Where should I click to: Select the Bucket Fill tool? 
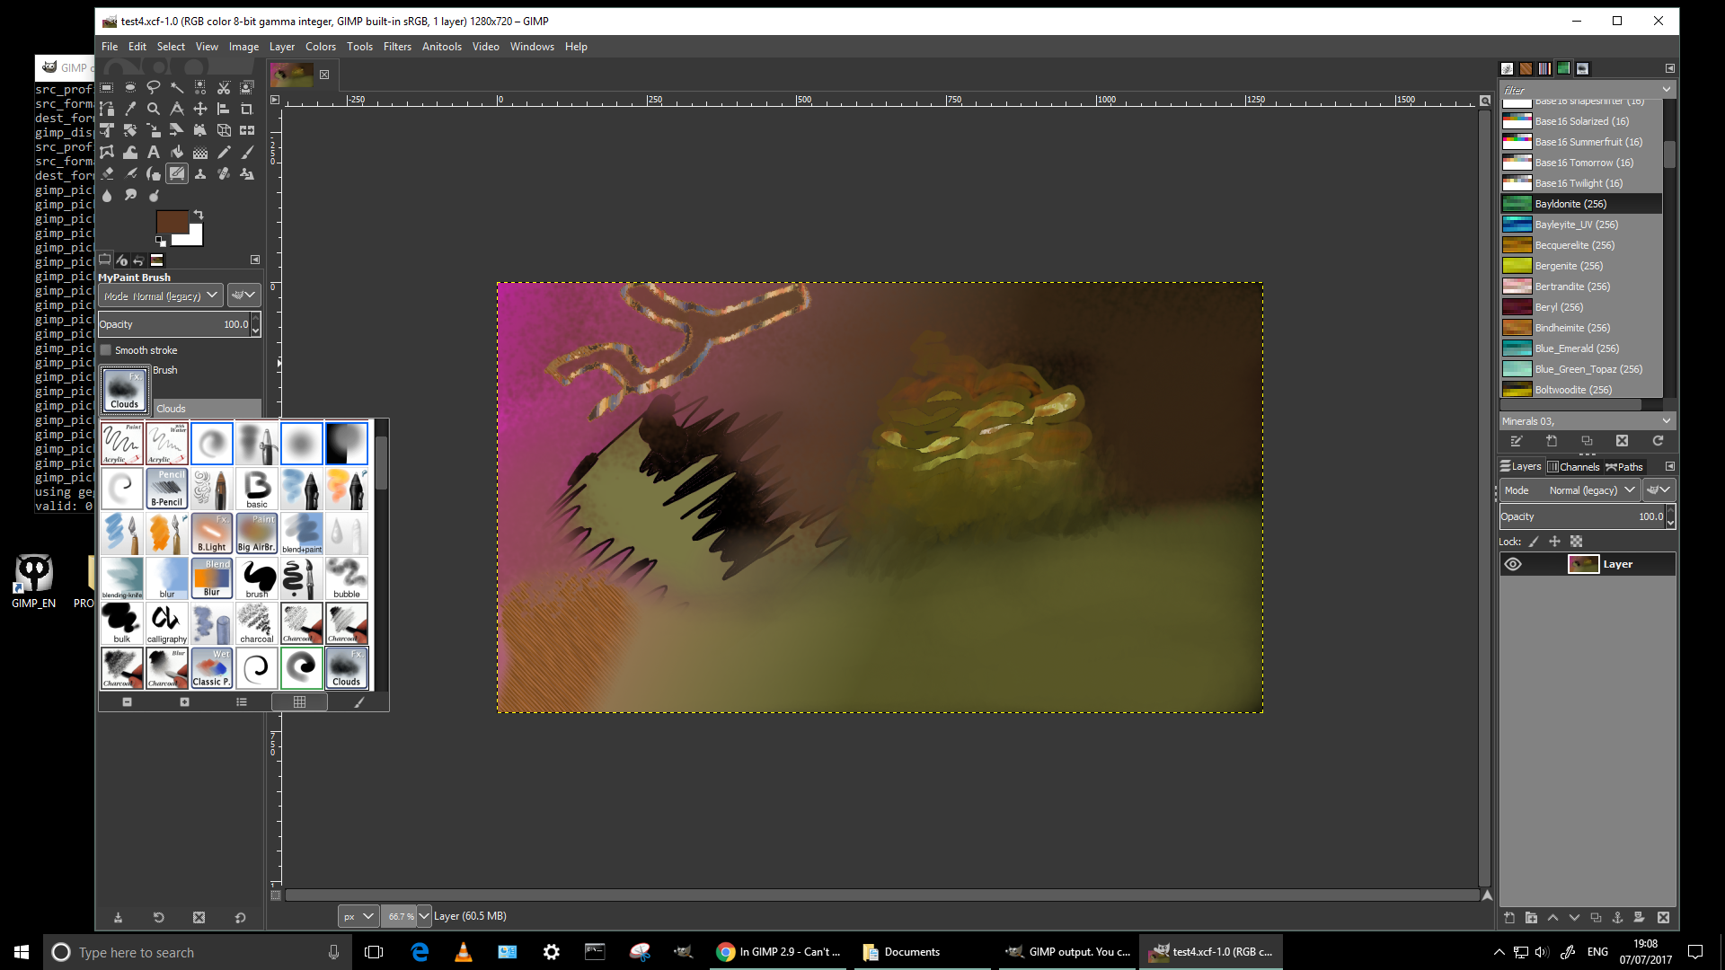tap(177, 152)
